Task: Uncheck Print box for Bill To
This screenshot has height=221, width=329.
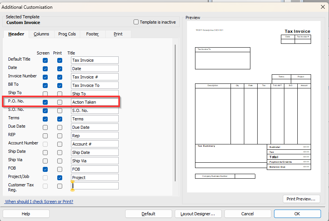Action: coord(60,85)
